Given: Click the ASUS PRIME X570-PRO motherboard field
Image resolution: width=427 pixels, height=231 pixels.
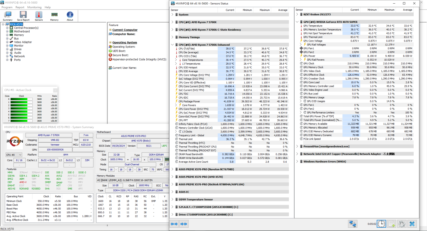Looking at the screenshot, I should pyautogui.click(x=134, y=136).
